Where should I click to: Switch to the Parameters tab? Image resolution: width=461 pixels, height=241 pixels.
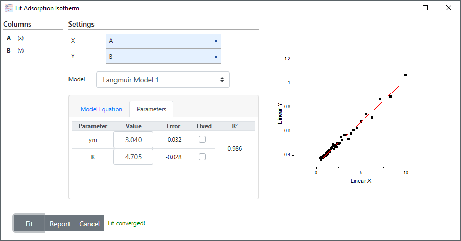point(151,109)
